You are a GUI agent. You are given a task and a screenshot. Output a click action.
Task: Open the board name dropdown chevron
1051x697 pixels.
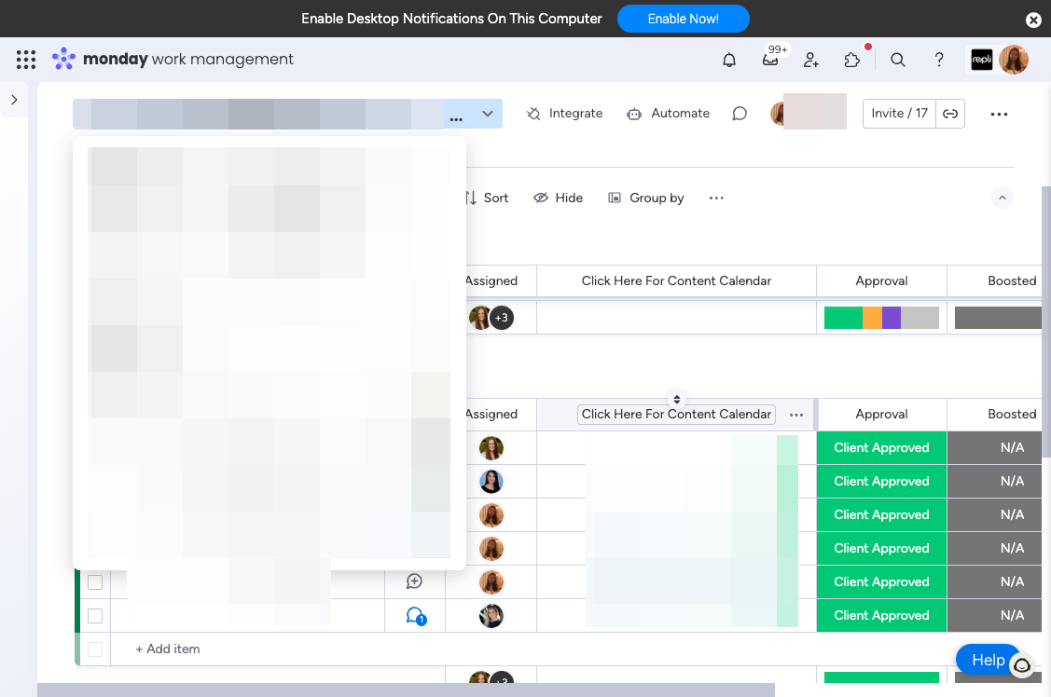[488, 114]
